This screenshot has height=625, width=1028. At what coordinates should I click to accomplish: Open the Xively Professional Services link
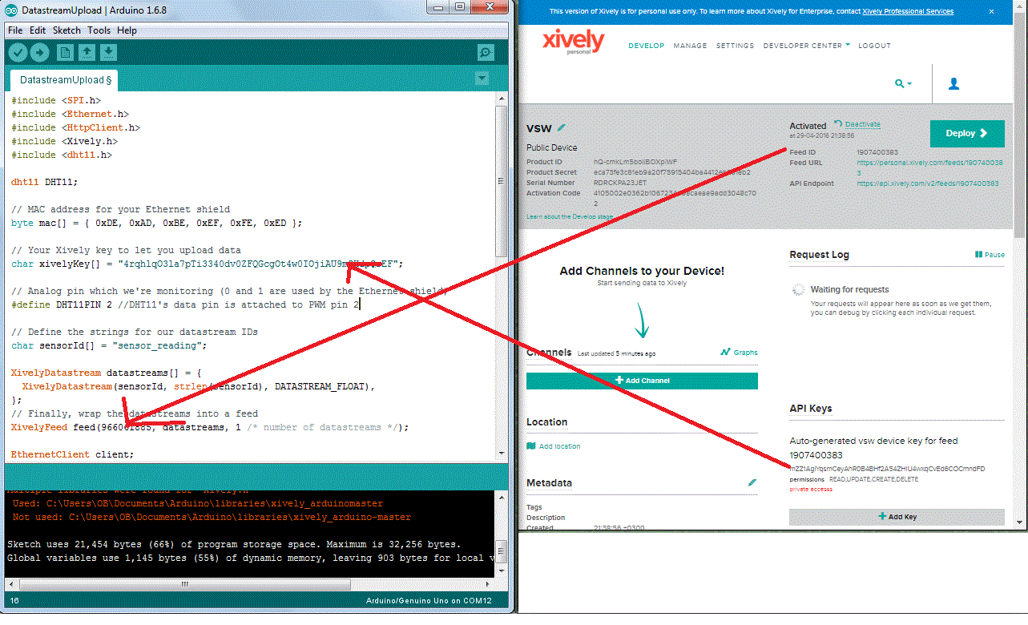coord(908,11)
